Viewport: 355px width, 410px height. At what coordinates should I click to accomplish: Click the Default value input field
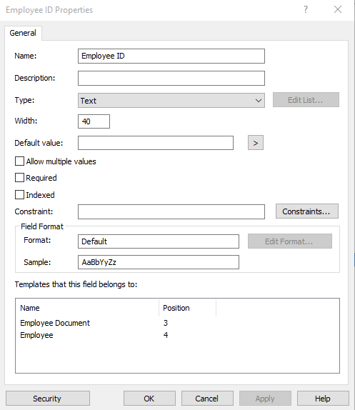coord(156,143)
